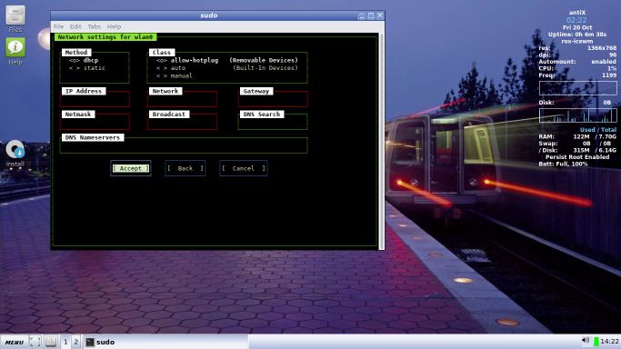Switch to workspace 2 in taskbar
This screenshot has height=349, width=621.
point(76,342)
